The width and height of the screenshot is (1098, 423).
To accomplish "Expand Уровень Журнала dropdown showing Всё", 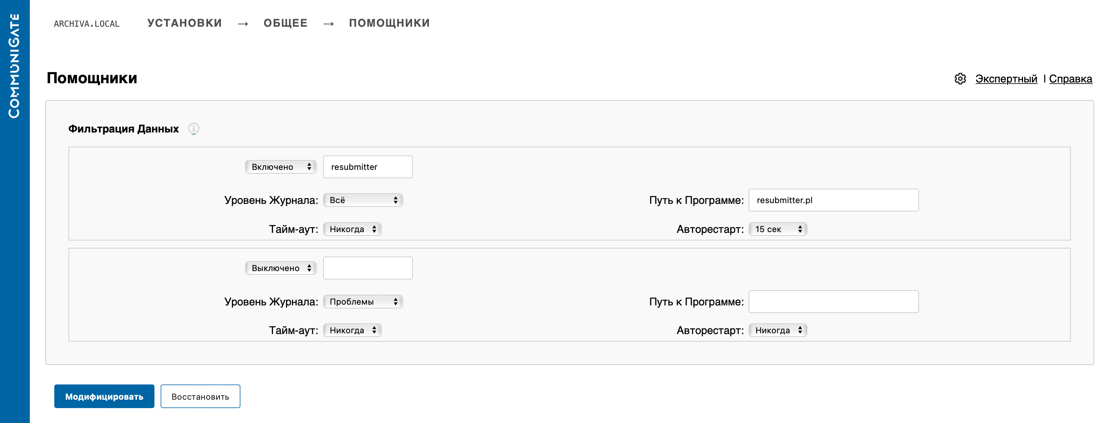I will pyautogui.click(x=363, y=200).
